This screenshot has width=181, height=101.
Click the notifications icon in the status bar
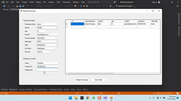point(178,93)
